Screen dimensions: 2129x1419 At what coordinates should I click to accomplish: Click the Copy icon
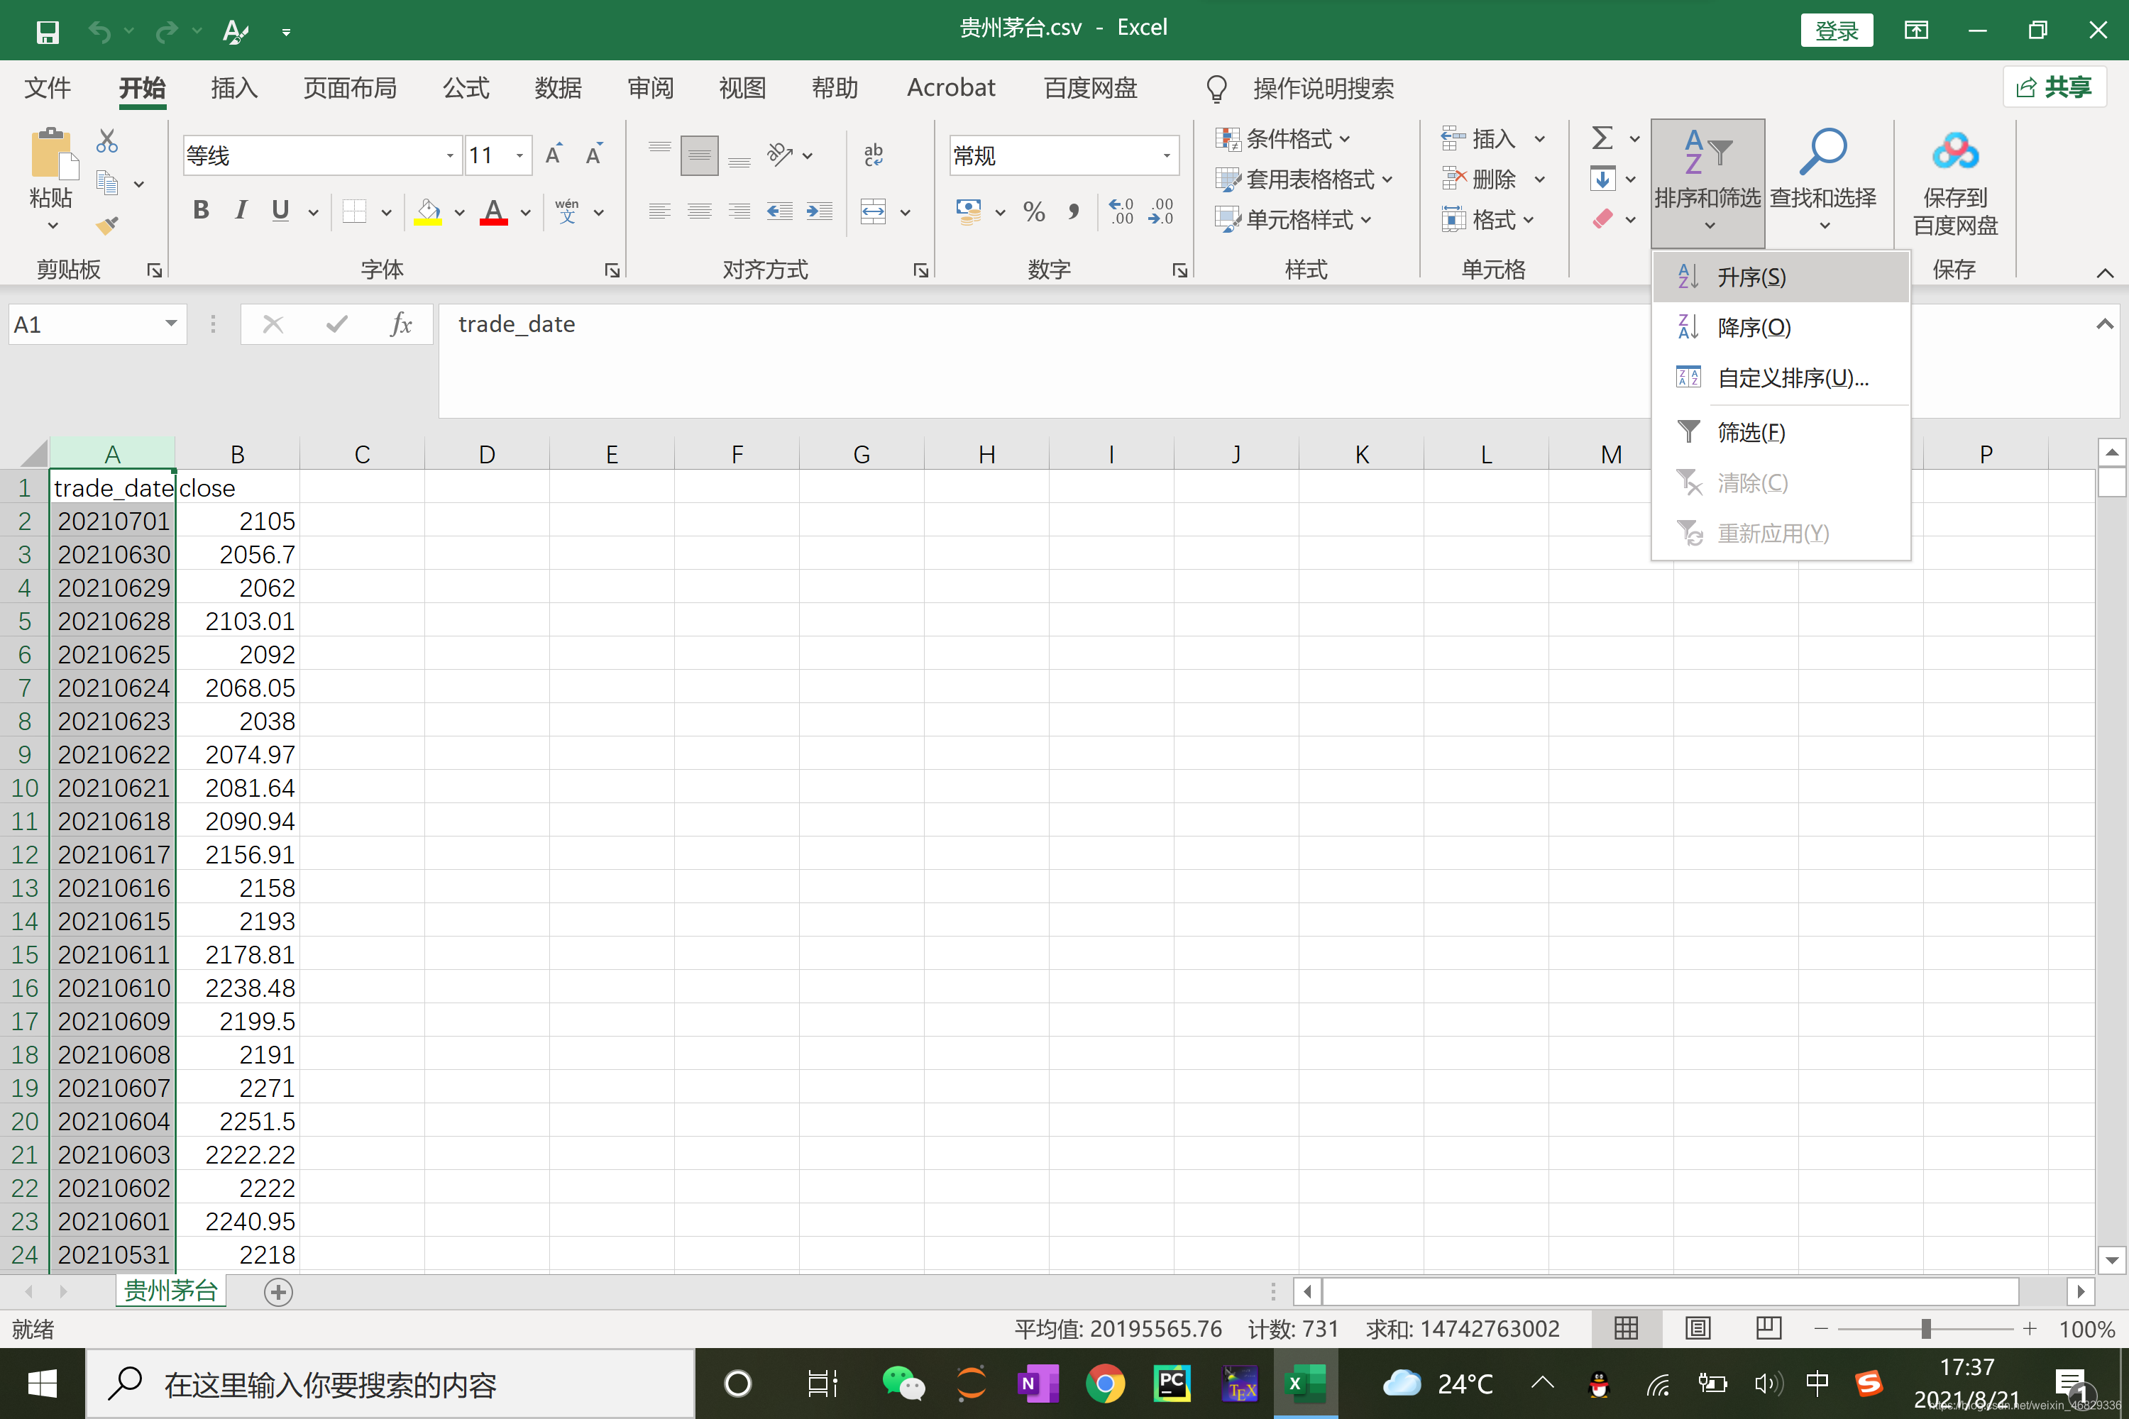[x=107, y=184]
